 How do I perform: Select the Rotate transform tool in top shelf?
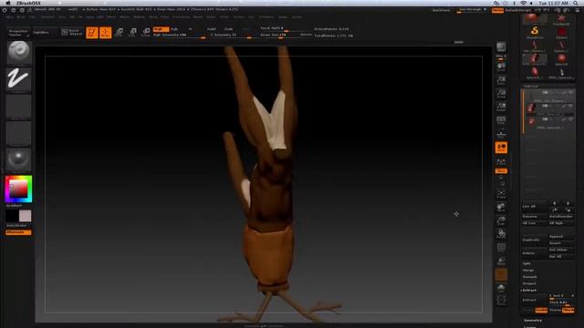point(146,33)
